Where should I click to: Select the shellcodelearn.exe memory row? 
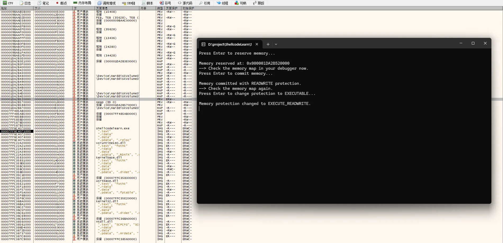[112, 128]
